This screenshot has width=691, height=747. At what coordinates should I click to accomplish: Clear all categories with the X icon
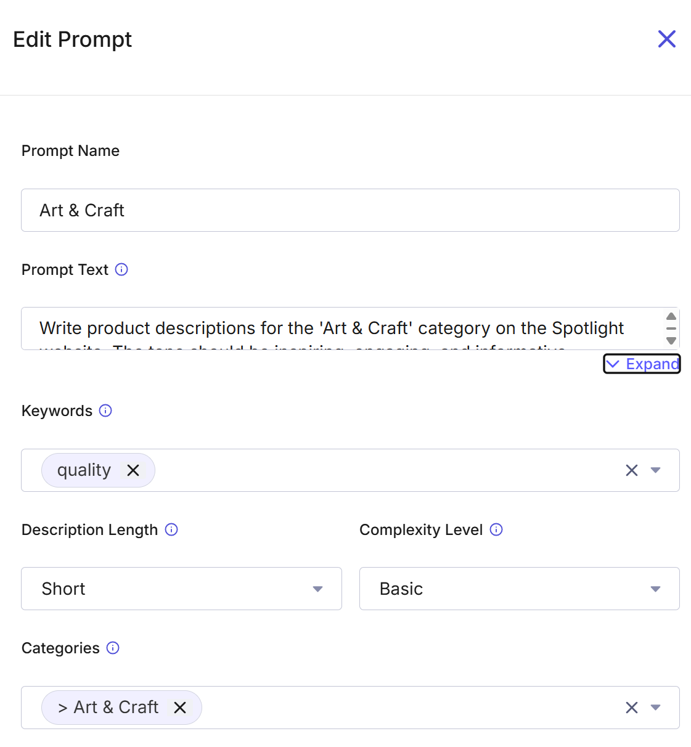point(632,708)
